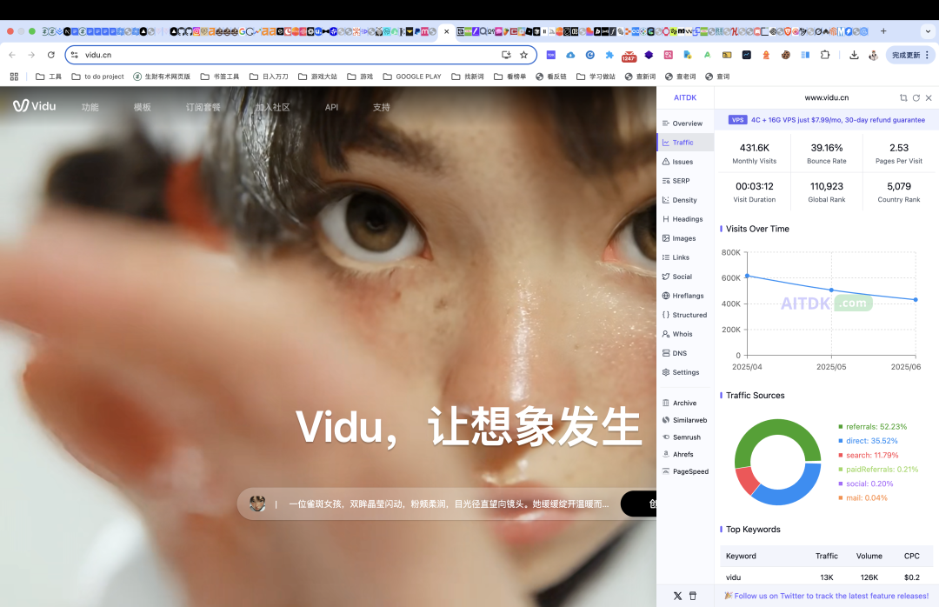Open Similarweb for this site

(x=683, y=421)
